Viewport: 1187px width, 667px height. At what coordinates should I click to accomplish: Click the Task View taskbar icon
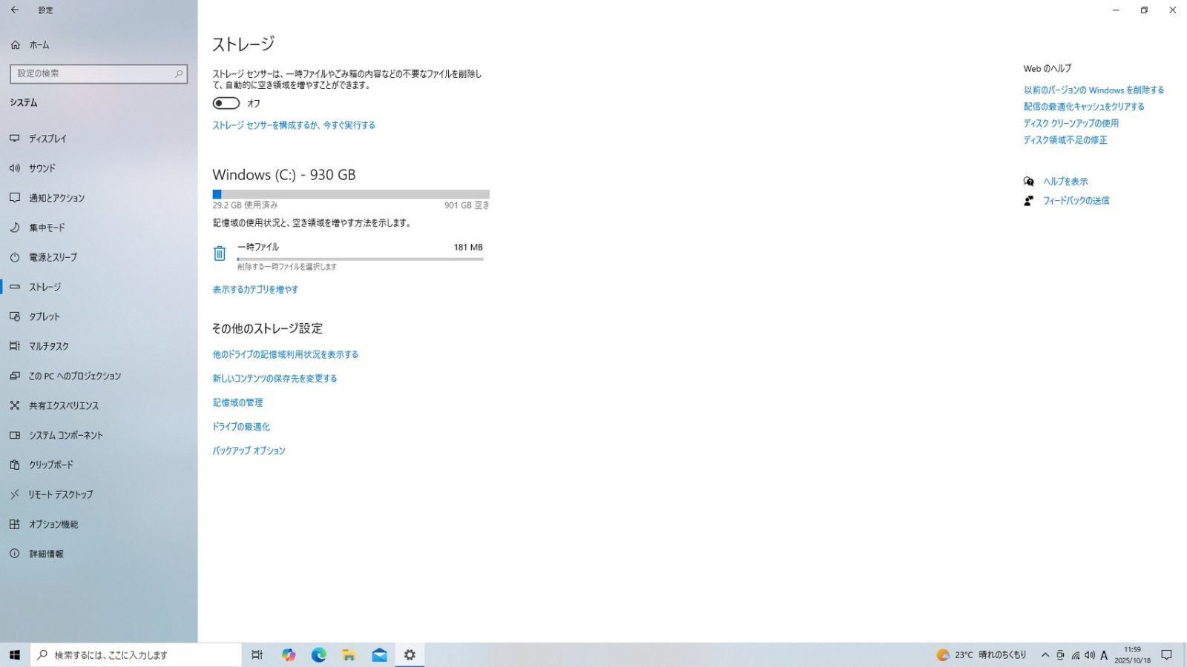coord(257,655)
